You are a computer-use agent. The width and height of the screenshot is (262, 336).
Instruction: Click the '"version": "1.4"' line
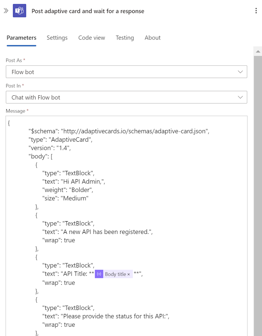click(x=49, y=148)
